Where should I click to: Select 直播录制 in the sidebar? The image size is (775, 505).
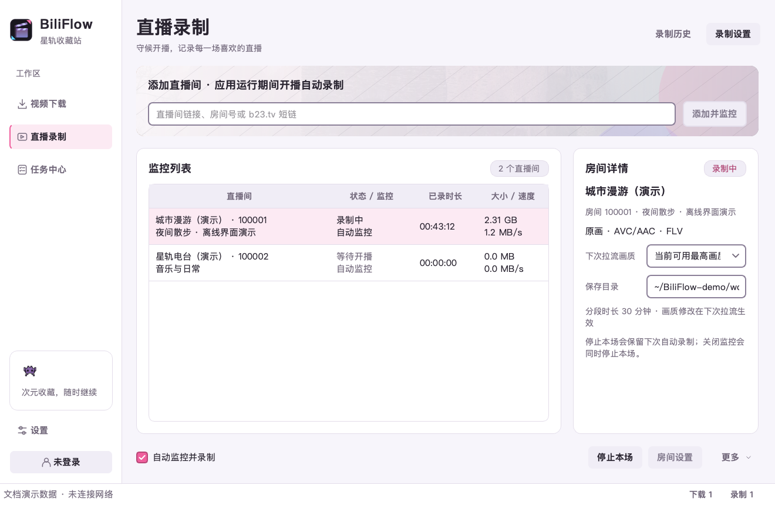click(x=61, y=137)
